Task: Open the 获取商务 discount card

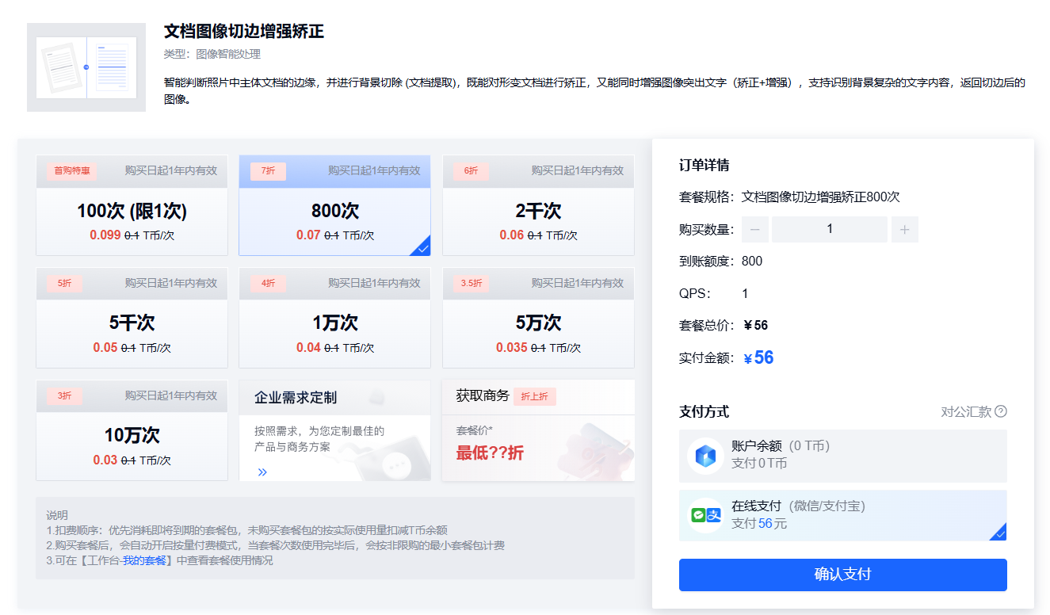Action: [538, 430]
